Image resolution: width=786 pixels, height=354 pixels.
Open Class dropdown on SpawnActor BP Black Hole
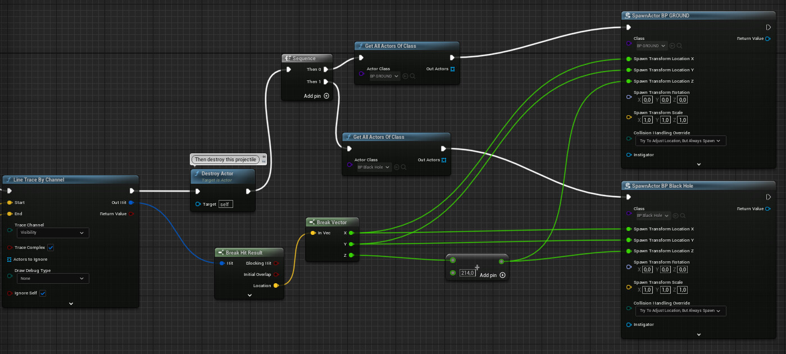[652, 215]
